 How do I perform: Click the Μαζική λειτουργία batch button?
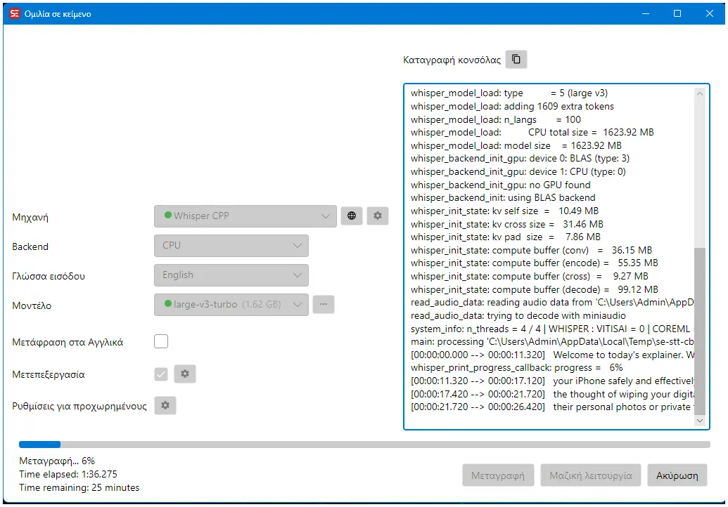click(x=591, y=475)
